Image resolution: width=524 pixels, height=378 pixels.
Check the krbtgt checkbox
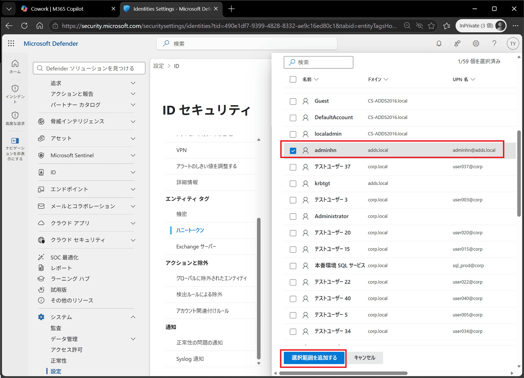293,184
